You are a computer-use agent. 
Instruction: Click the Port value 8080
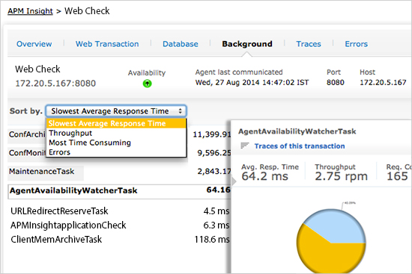click(336, 83)
